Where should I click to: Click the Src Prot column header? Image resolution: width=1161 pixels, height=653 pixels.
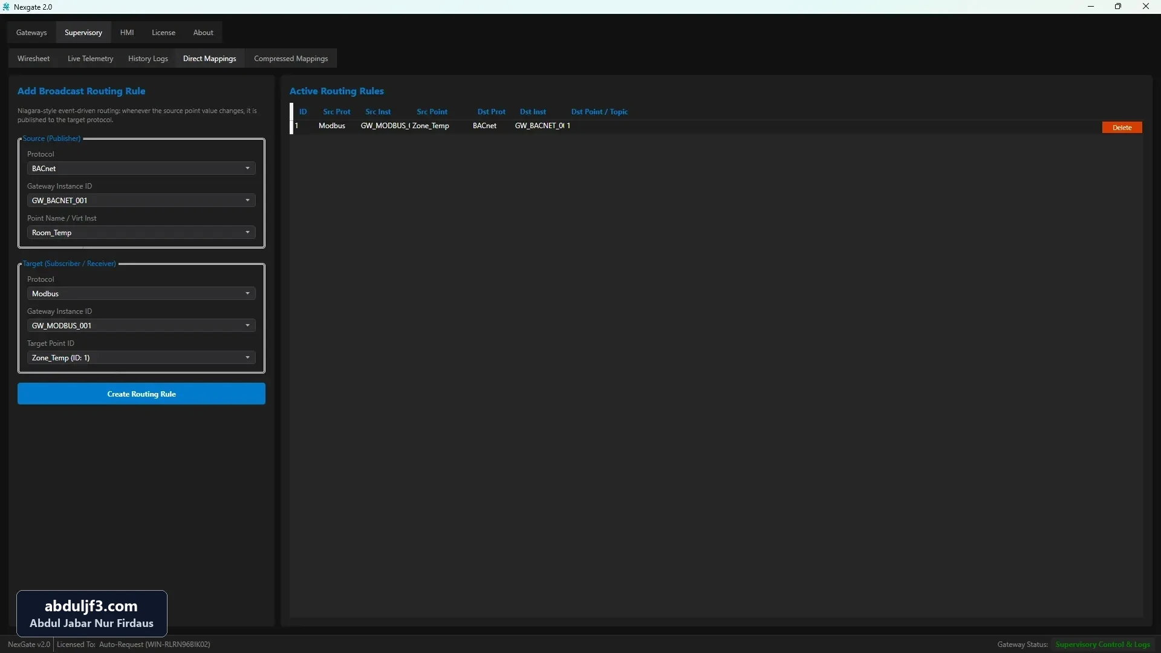pos(337,112)
